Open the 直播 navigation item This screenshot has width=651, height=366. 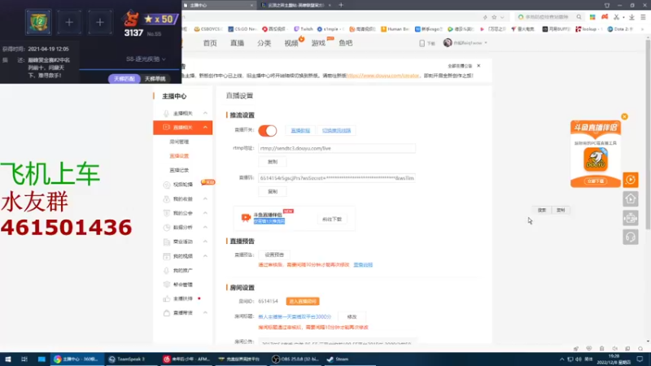[237, 43]
